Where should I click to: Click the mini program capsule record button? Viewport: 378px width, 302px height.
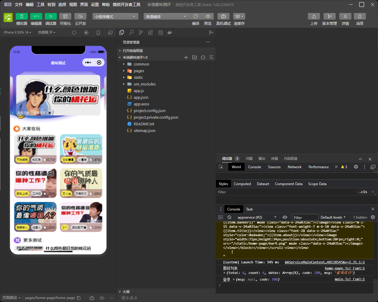(99, 63)
